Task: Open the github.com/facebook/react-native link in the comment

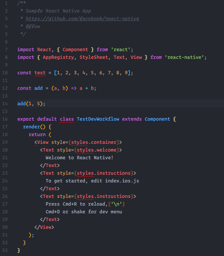Action: (x=82, y=19)
